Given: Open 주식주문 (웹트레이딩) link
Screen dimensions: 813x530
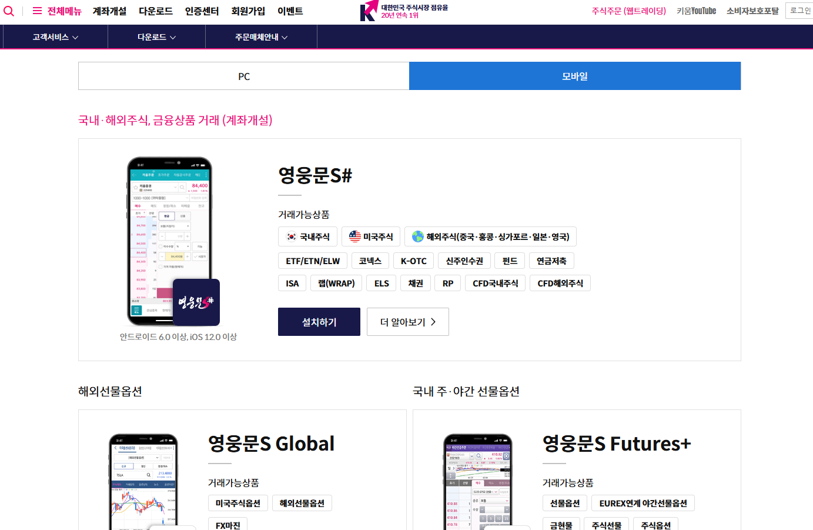Looking at the screenshot, I should (x=629, y=11).
